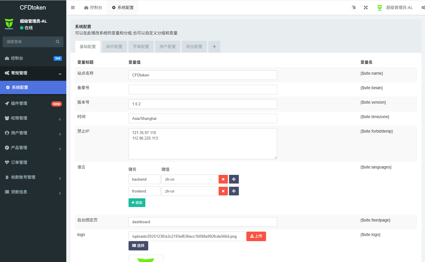The image size is (425, 262).
Task: Click the 站点名称 input showing CFDtoken
Action: coord(203,75)
